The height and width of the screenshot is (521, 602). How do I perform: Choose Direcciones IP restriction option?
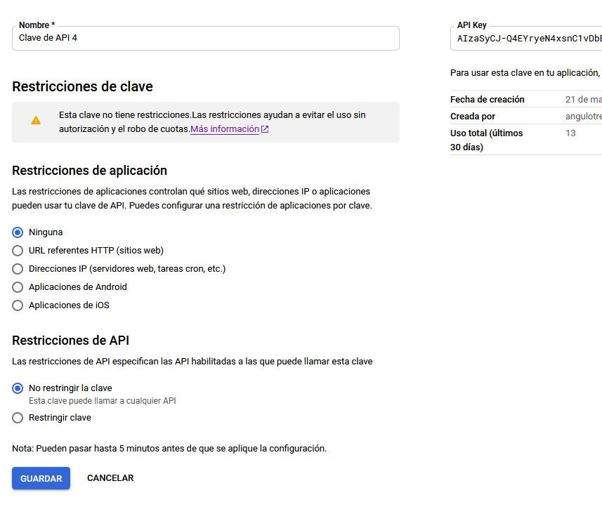(x=18, y=269)
